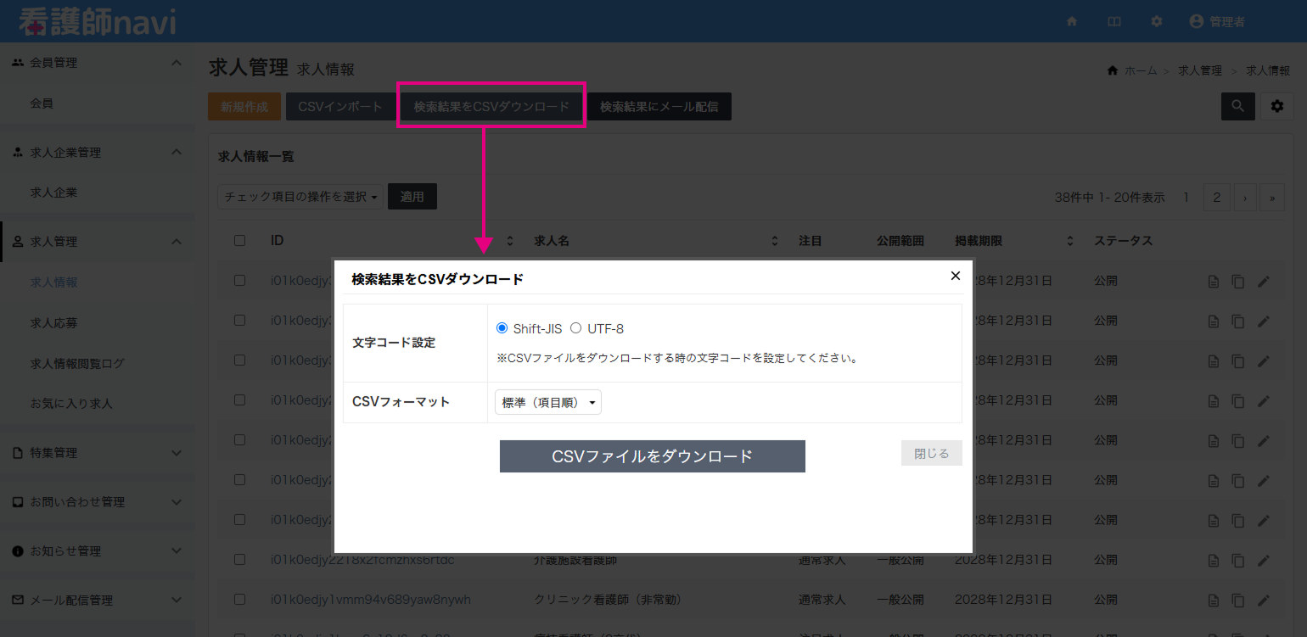1307x637 pixels.
Task: Open the manual via the book icon
Action: pyautogui.click(x=1113, y=21)
